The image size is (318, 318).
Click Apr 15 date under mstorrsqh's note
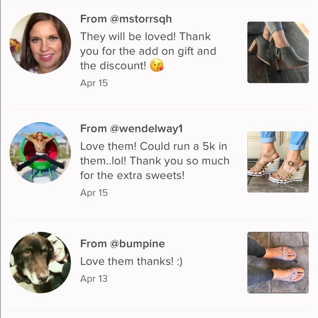coord(94,83)
